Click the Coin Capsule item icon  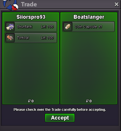[68, 27]
